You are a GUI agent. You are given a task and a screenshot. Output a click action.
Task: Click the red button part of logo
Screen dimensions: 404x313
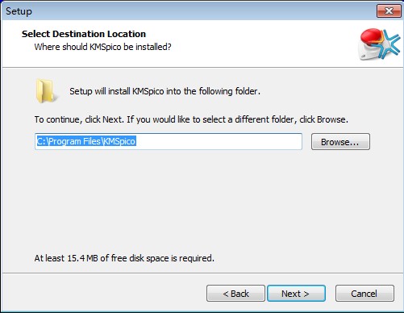[x=371, y=36]
